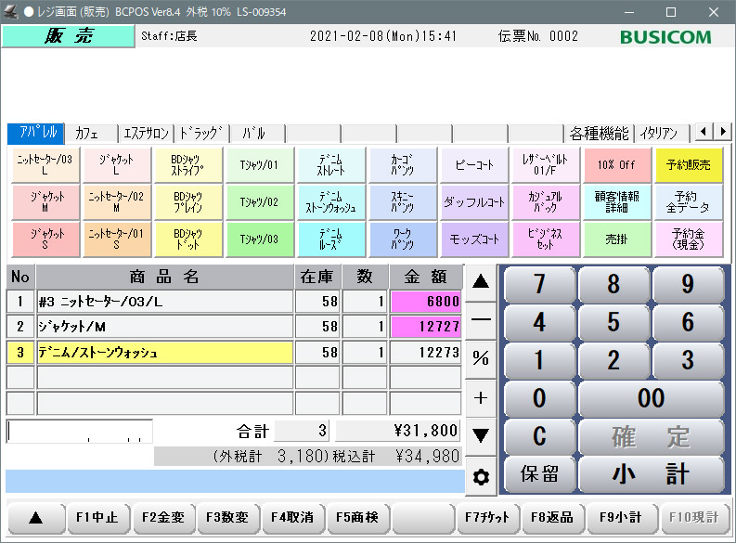
Task: Click the settings gear icon
Action: click(481, 477)
